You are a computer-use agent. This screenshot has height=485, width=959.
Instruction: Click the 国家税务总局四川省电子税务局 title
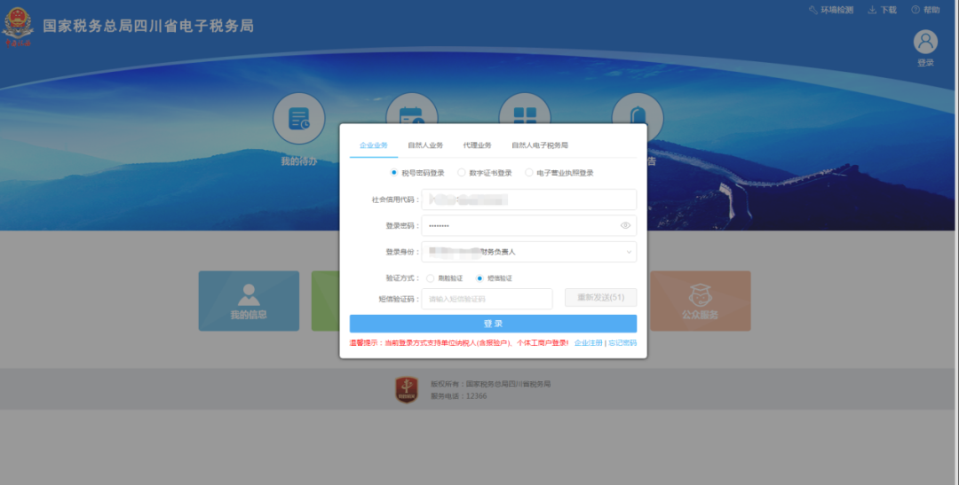pos(148,26)
